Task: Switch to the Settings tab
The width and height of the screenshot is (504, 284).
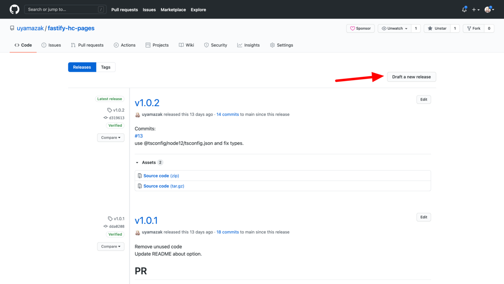Action: point(281,45)
